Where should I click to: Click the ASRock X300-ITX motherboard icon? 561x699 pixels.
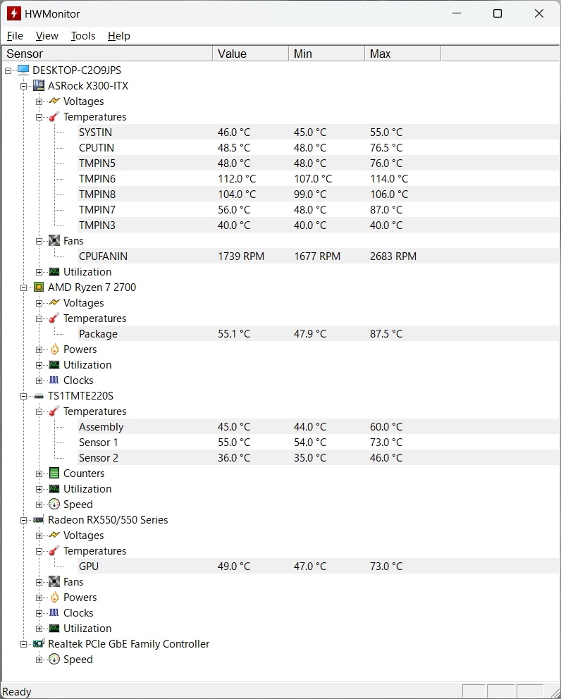[39, 85]
